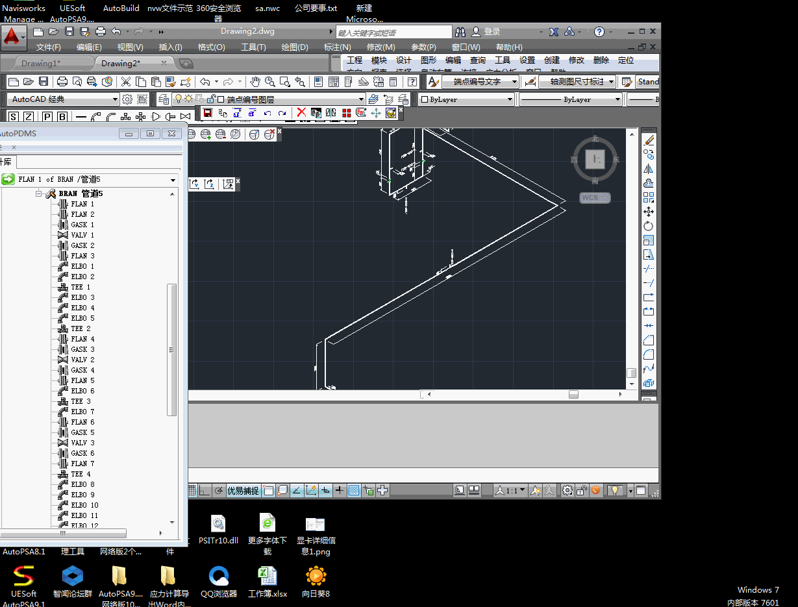This screenshot has width=798, height=607.
Task: Click the Cut scissors icon
Action: (x=126, y=82)
